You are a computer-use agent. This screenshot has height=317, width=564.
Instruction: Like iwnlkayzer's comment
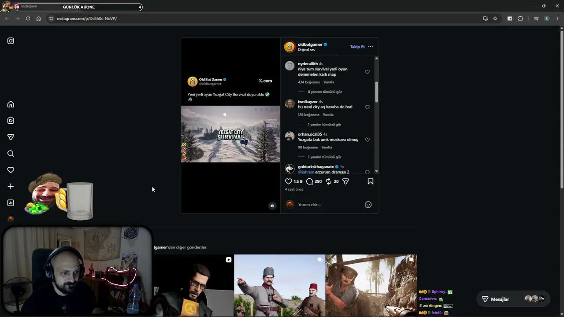click(367, 107)
